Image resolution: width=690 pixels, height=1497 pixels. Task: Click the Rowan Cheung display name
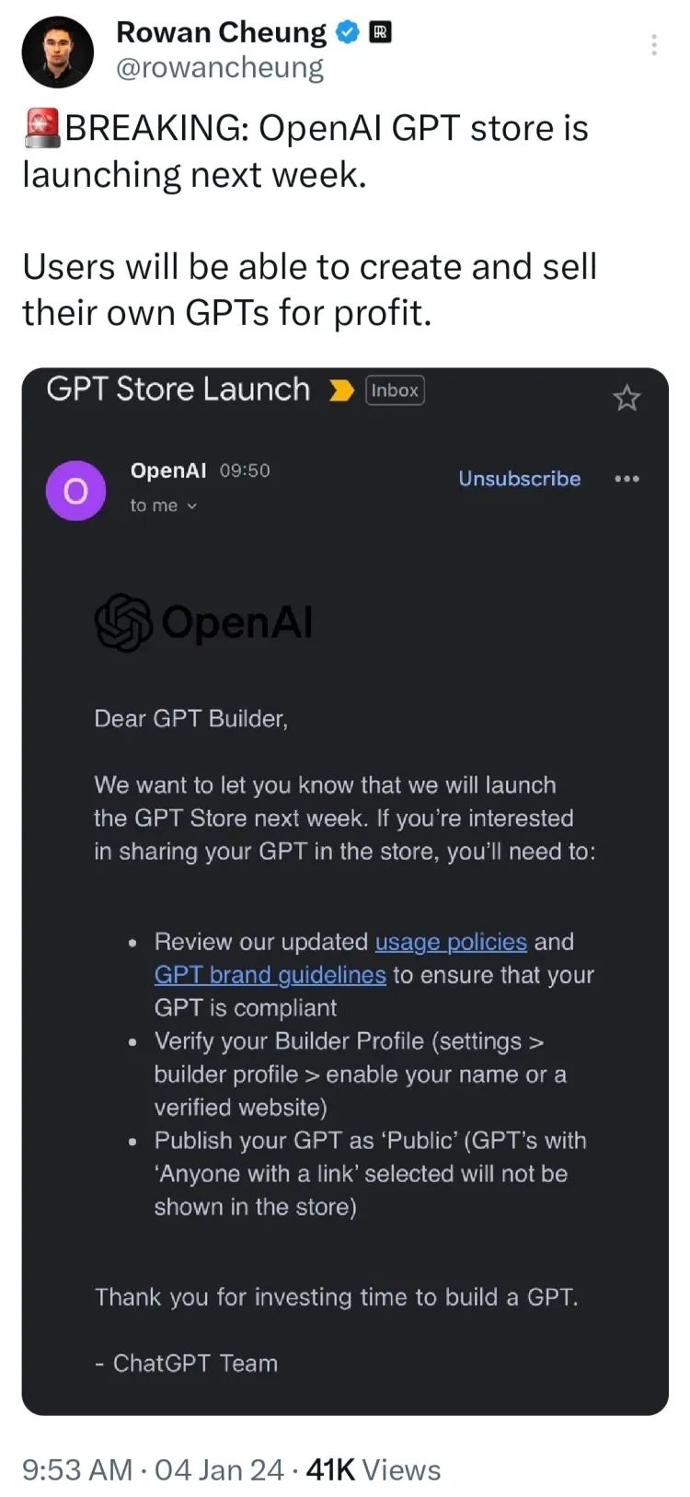point(221,32)
